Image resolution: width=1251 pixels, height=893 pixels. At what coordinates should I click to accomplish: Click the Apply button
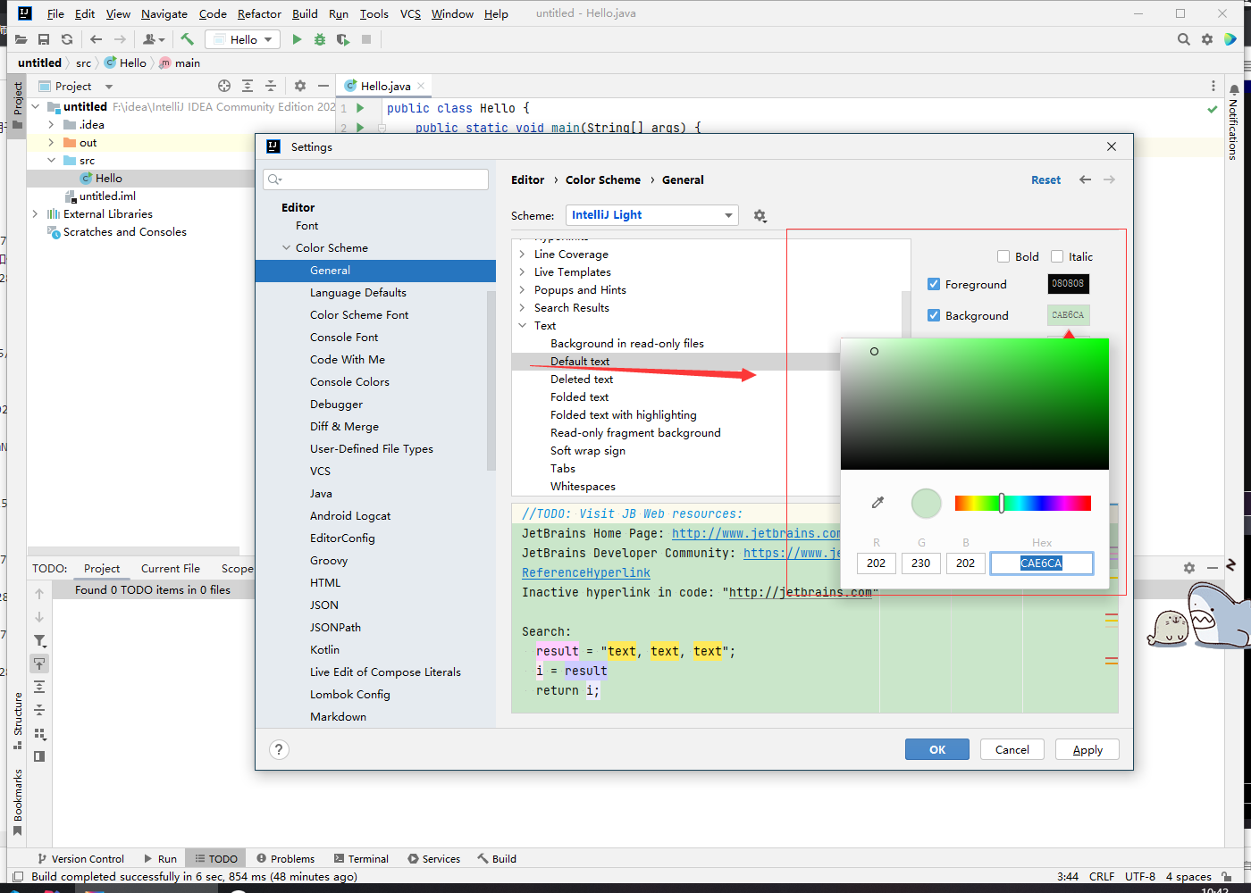[x=1087, y=749]
